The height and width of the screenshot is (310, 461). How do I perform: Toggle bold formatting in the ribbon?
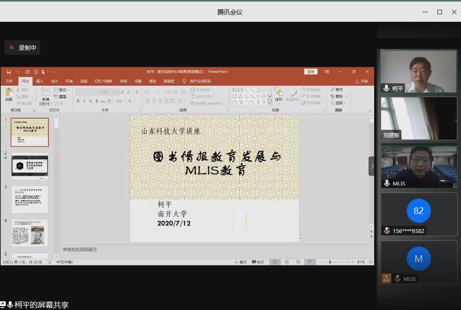coord(78,101)
